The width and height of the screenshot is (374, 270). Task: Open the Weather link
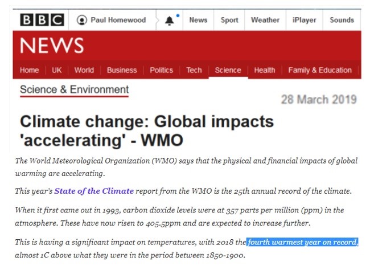point(265,20)
